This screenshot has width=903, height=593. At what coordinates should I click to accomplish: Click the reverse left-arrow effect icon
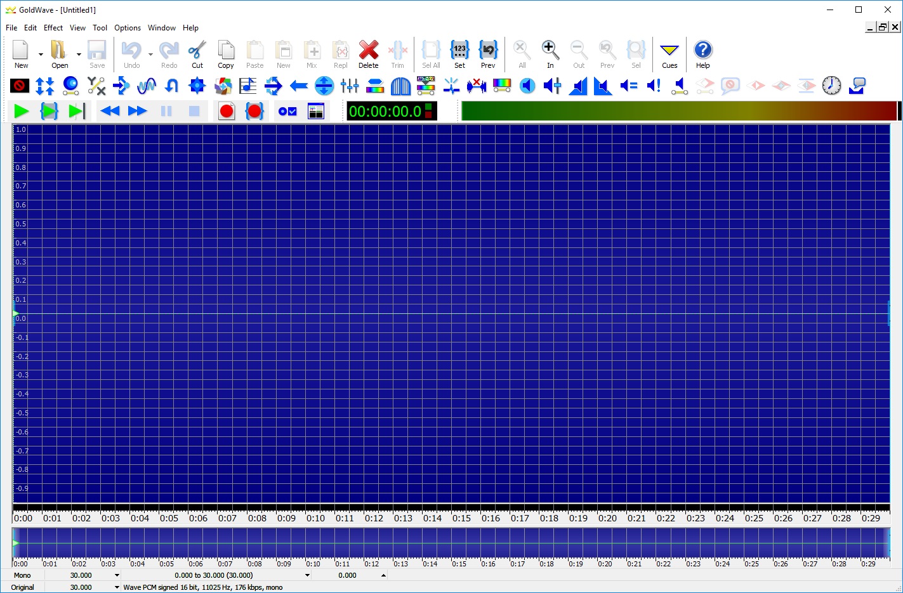click(x=299, y=86)
